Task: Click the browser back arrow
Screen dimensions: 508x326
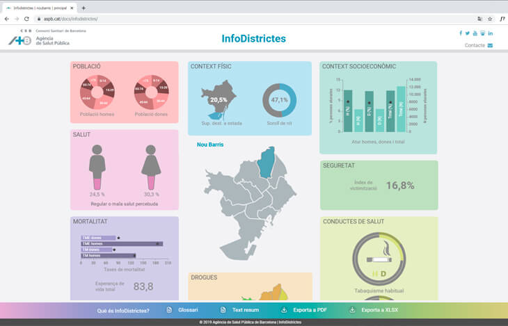Action: [7, 19]
